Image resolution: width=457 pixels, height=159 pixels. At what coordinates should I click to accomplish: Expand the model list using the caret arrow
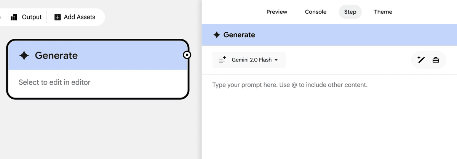[x=276, y=60]
